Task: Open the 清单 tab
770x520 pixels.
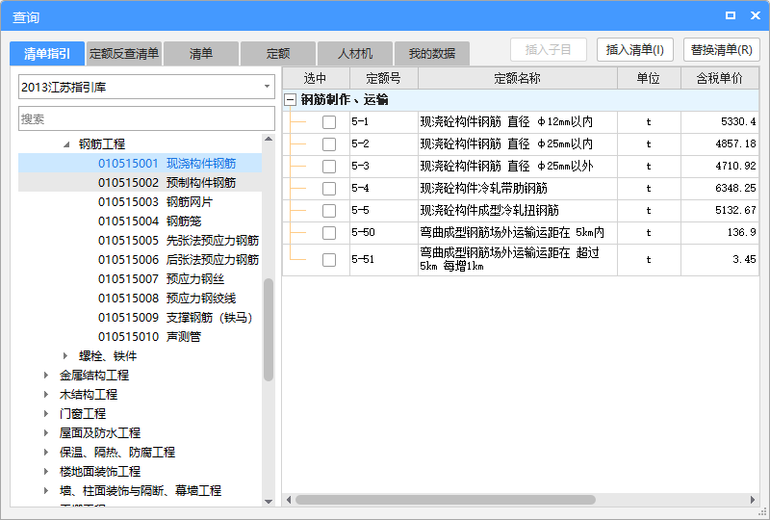Action: (x=201, y=54)
